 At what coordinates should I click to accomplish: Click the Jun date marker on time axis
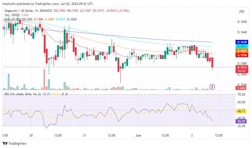point(138,135)
